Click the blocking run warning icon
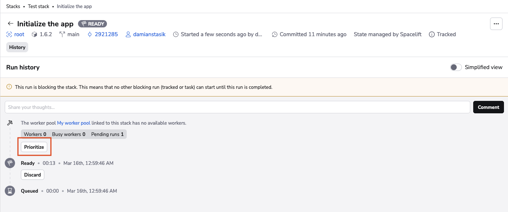Viewport: 508px width, 212px height. [9, 87]
